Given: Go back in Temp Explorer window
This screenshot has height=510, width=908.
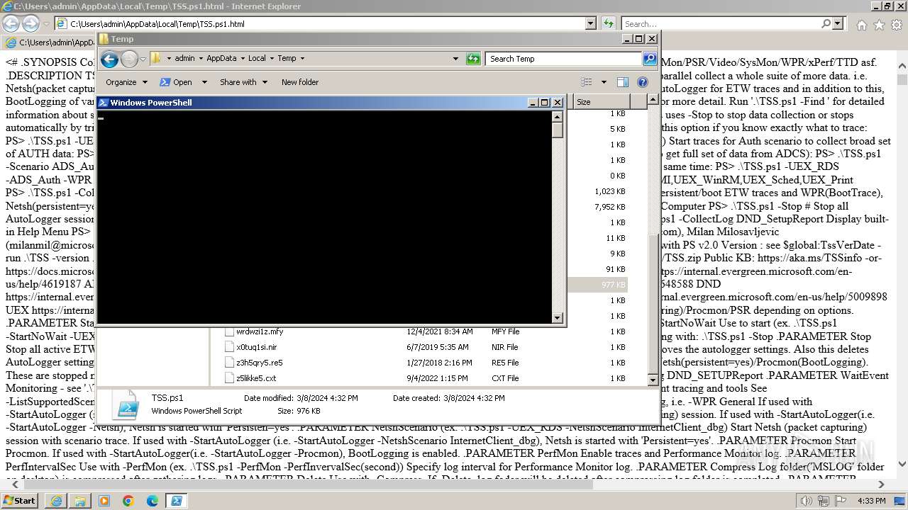Looking at the screenshot, I should [x=109, y=59].
